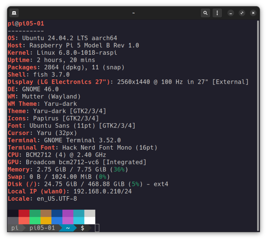Click 'BCM2712 (4) @ 2.40 GHz' CPU value
Viewport: 267px width, 240px height.
coord(66,155)
